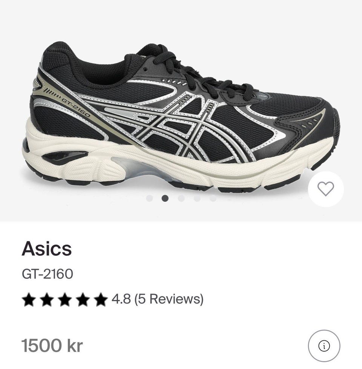Click the GT-2160 label on the shoe heel

76,108
